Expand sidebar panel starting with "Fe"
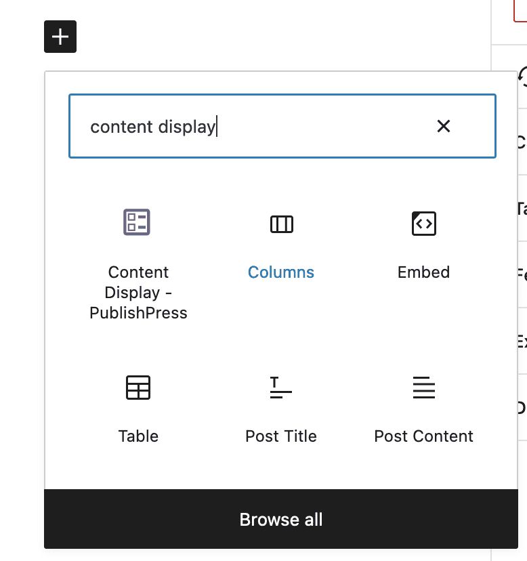Image resolution: width=527 pixels, height=561 pixels. pos(522,274)
